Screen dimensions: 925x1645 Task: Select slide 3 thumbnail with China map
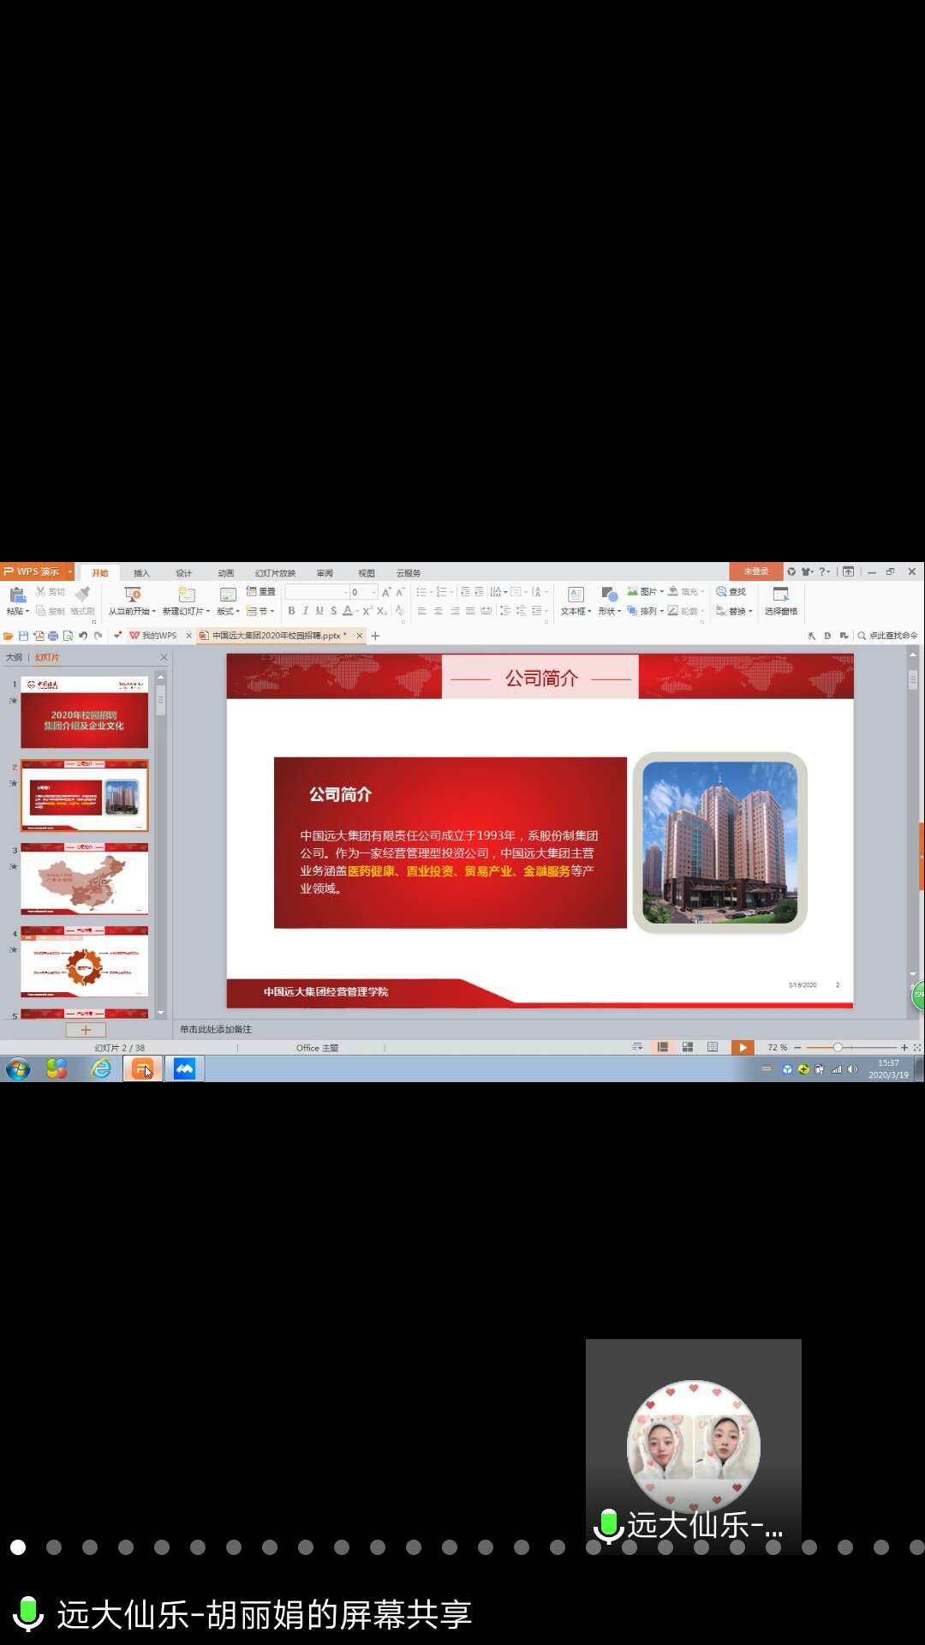(x=84, y=878)
